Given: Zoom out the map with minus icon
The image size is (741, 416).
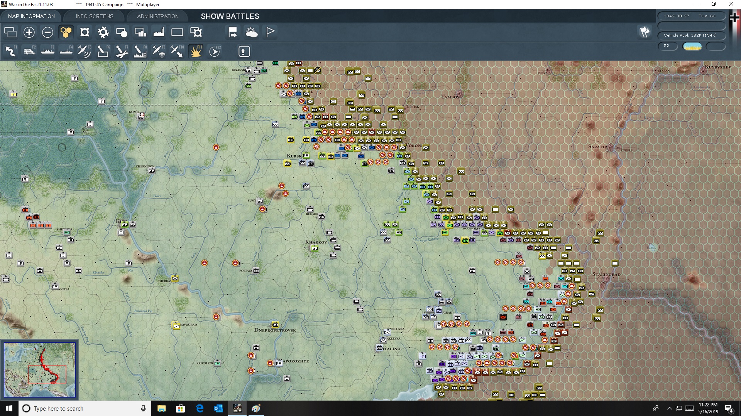Looking at the screenshot, I should point(47,32).
